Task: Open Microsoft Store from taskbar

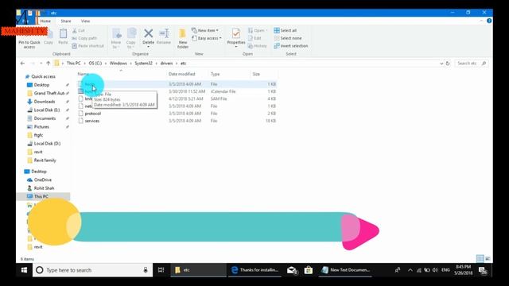Action: 309,270
